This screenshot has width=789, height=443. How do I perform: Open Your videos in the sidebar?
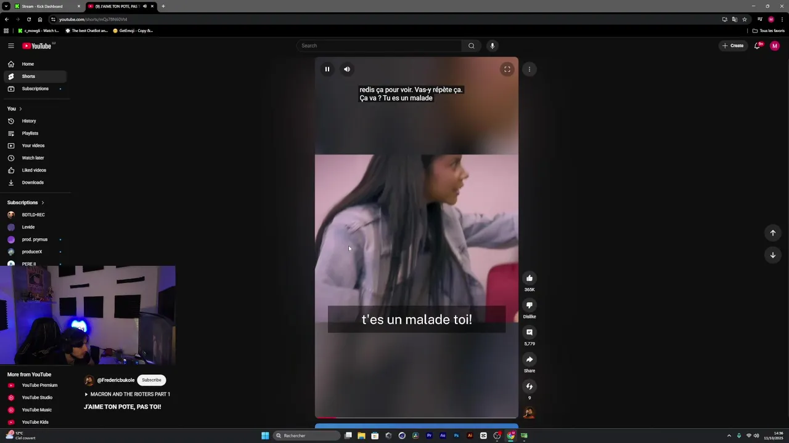35,146
